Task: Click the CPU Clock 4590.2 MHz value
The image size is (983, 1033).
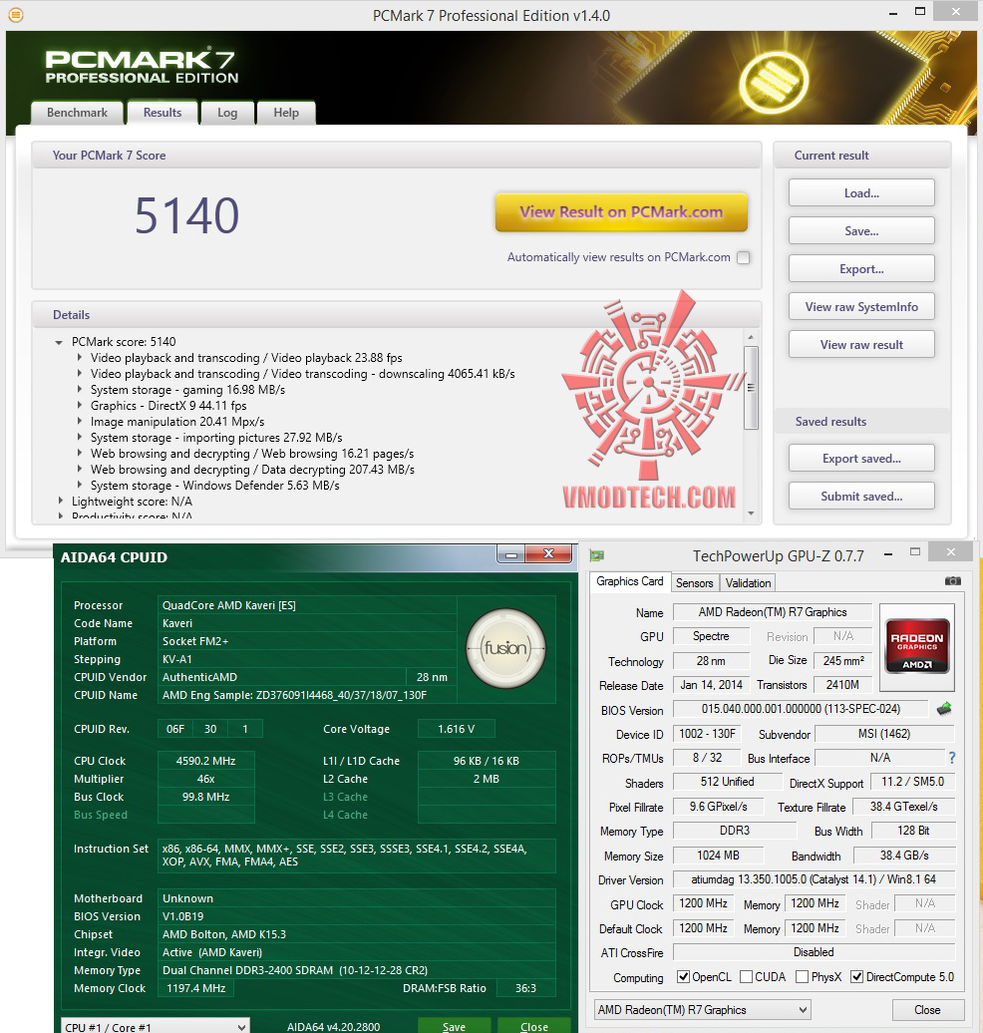Action: pos(205,761)
